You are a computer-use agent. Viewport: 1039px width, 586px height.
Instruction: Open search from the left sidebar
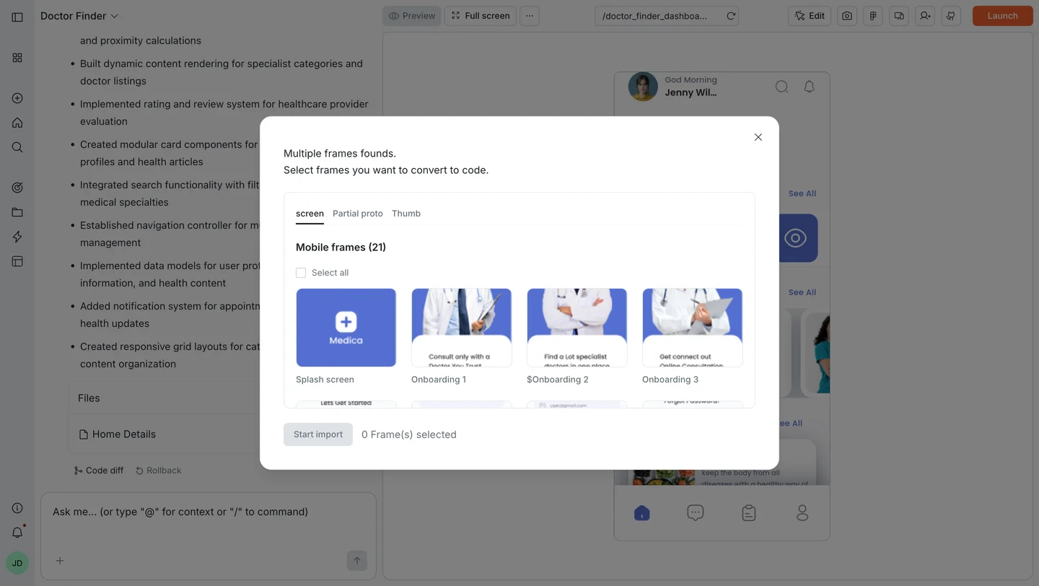pos(17,146)
